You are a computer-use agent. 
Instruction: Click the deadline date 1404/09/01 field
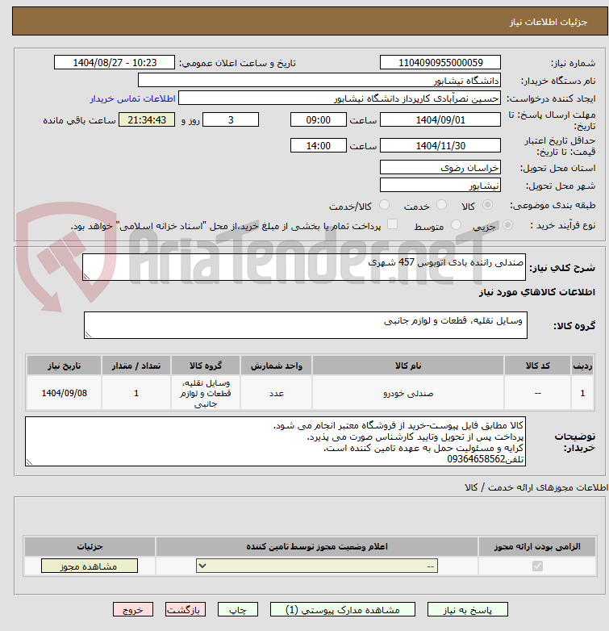coord(440,120)
